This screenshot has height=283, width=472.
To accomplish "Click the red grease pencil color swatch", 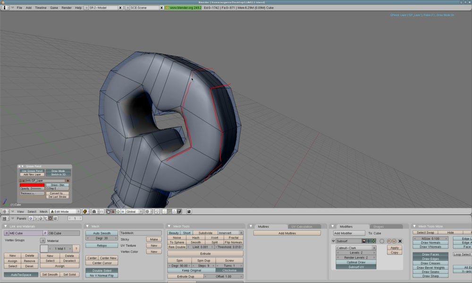I will (32, 185).
